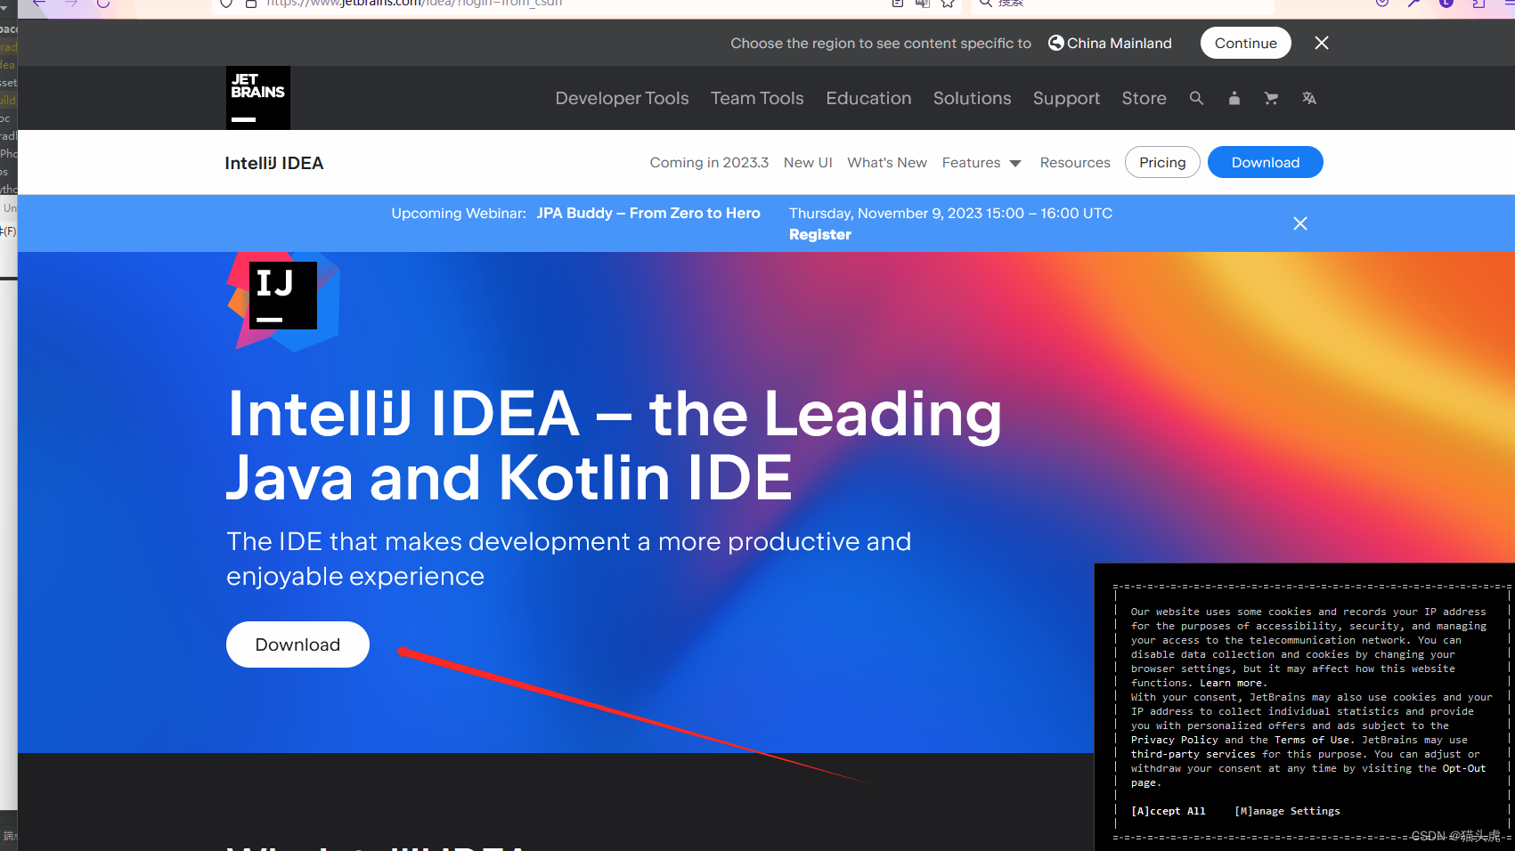
Task: Open the Store menu
Action: coord(1144,98)
